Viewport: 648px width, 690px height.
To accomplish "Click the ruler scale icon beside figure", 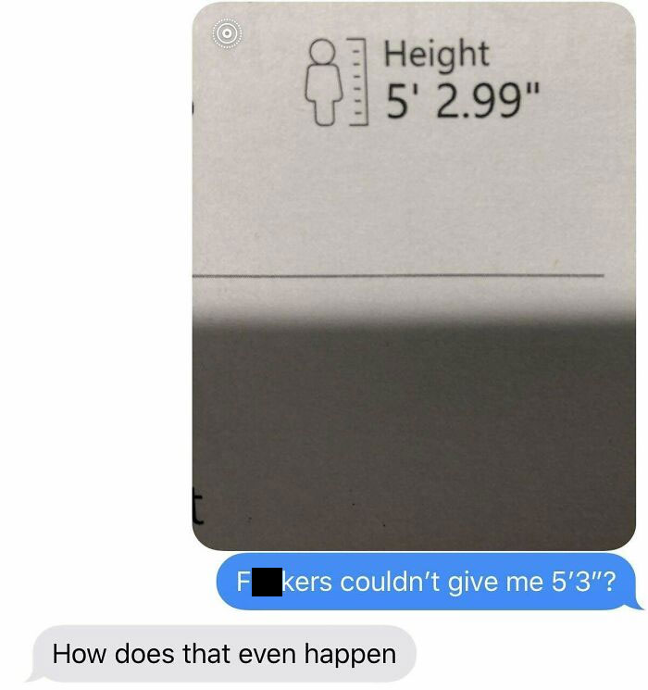I will tap(358, 82).
